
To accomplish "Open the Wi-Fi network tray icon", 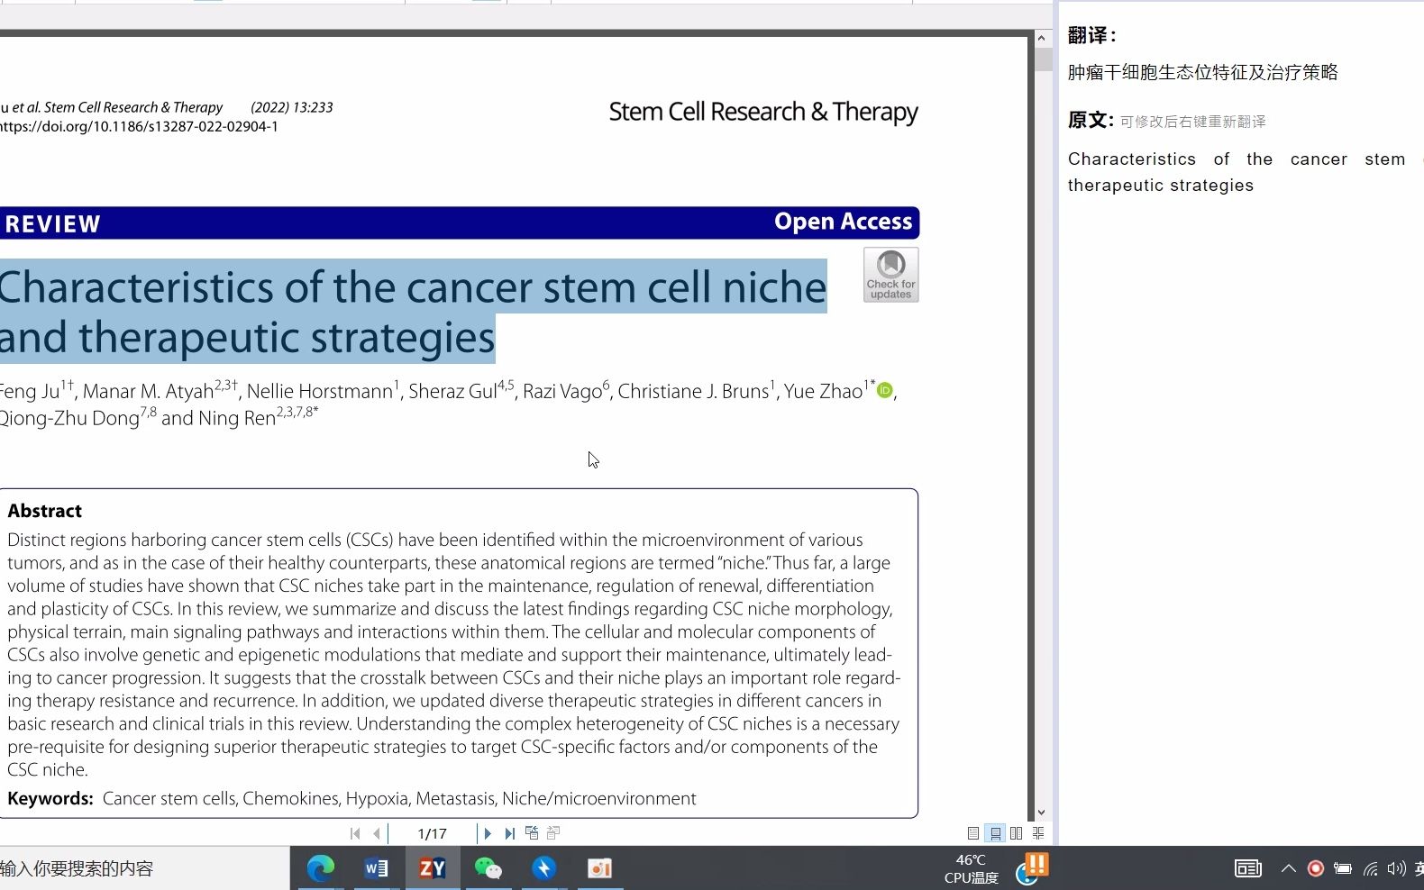I will [1371, 868].
